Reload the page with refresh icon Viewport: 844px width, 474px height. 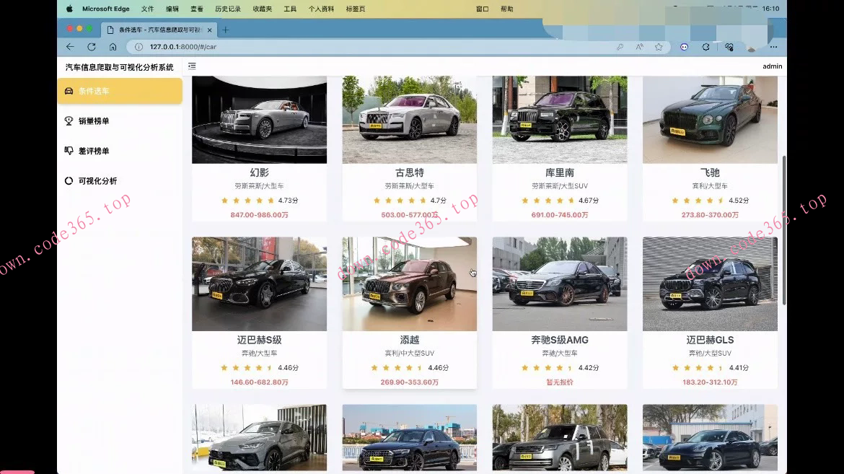tap(92, 47)
